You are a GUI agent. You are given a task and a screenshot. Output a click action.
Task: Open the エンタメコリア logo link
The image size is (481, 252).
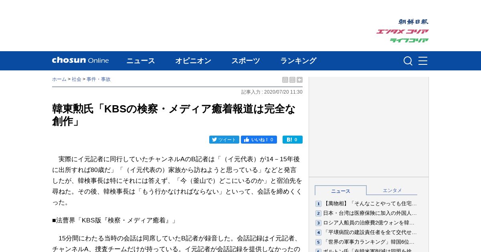[x=402, y=31]
